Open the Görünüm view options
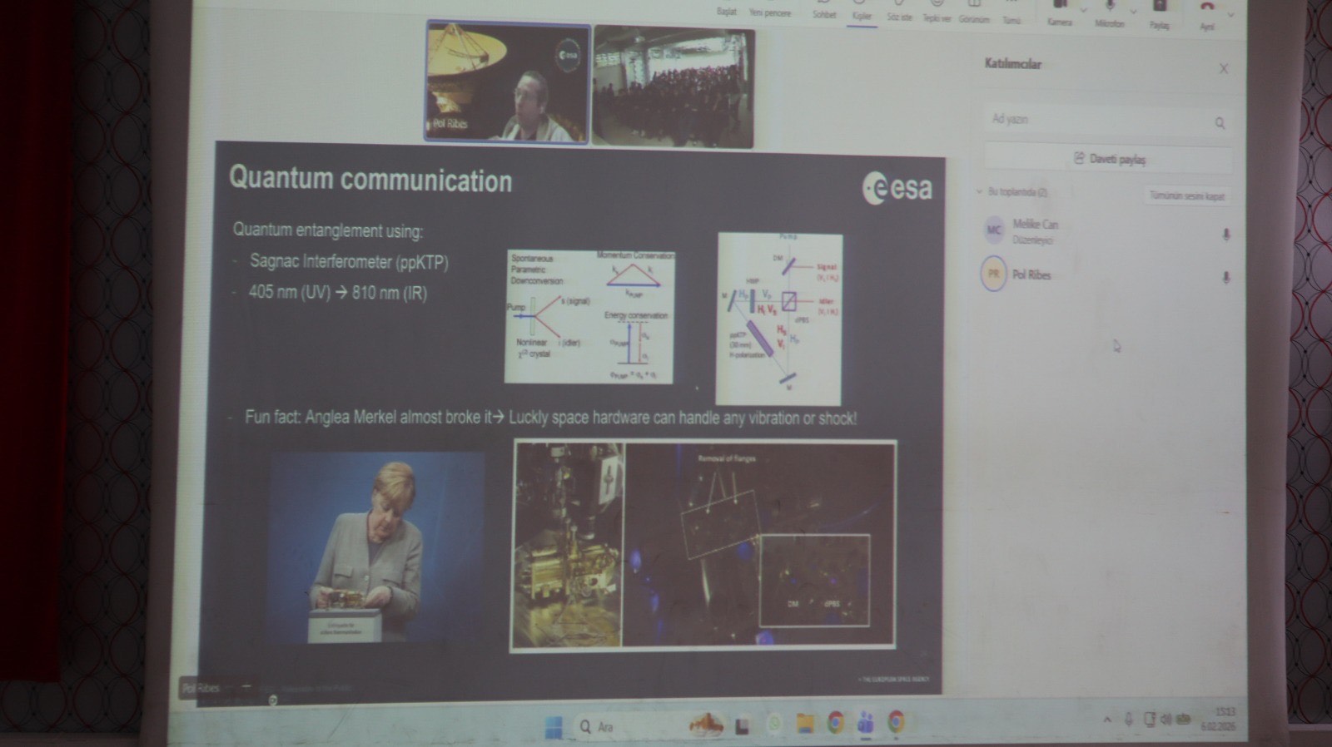The height and width of the screenshot is (747, 1332). [974, 13]
